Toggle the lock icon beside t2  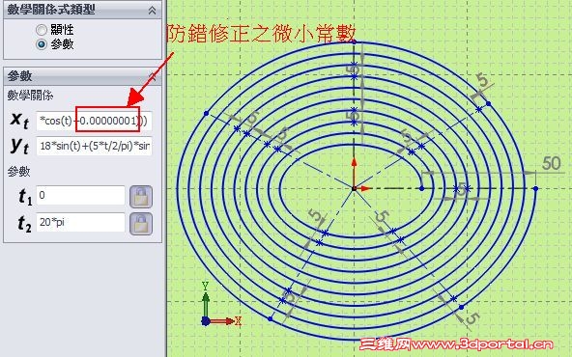click(x=141, y=223)
